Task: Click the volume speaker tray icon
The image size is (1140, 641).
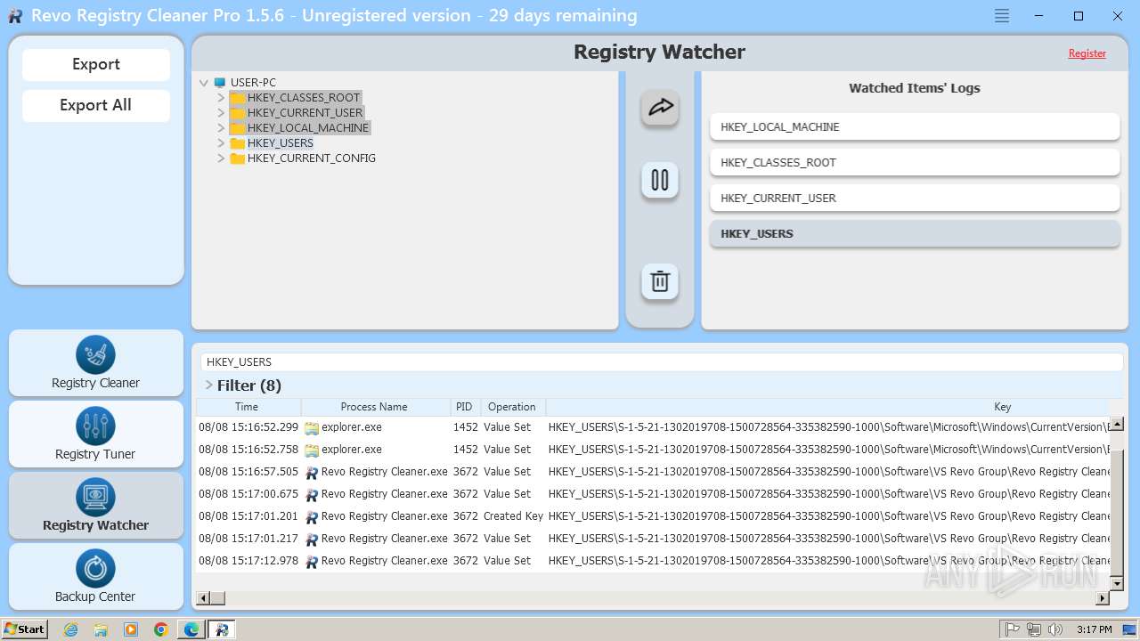Action: pyautogui.click(x=1055, y=629)
